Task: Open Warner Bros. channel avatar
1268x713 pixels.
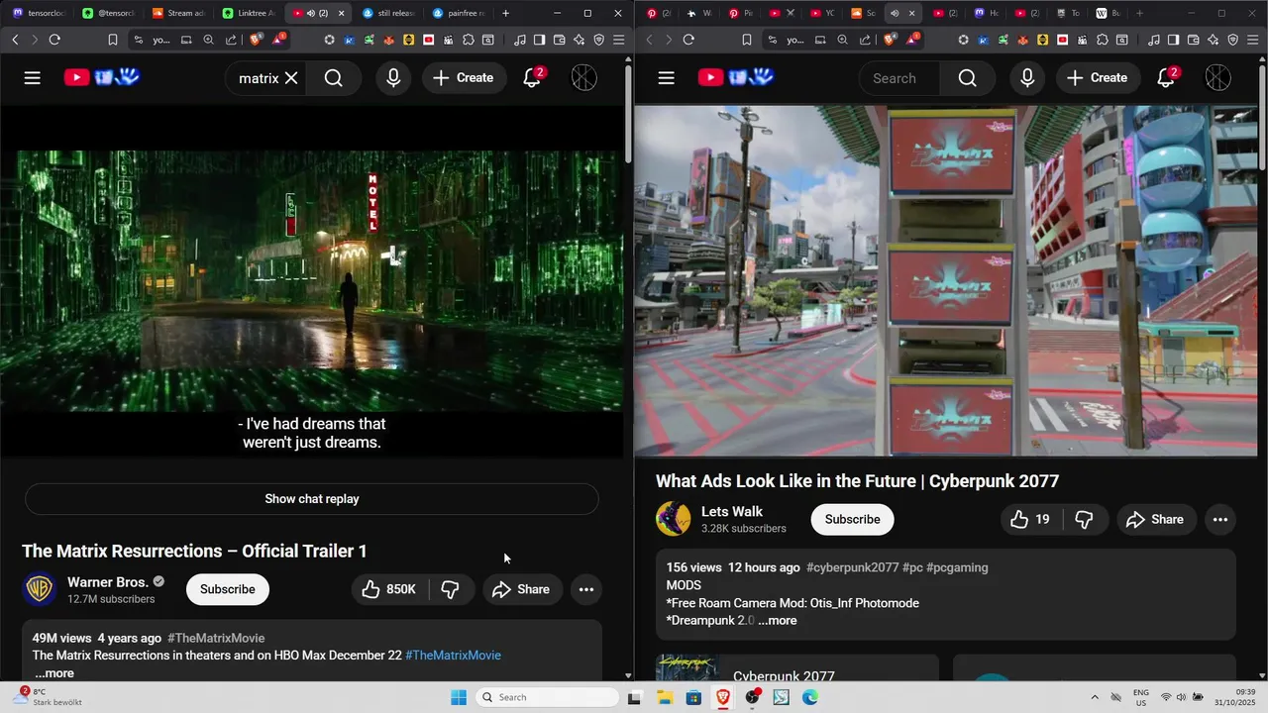Action: pyautogui.click(x=40, y=589)
